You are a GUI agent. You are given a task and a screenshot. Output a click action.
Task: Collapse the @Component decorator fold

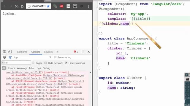(97, 9)
